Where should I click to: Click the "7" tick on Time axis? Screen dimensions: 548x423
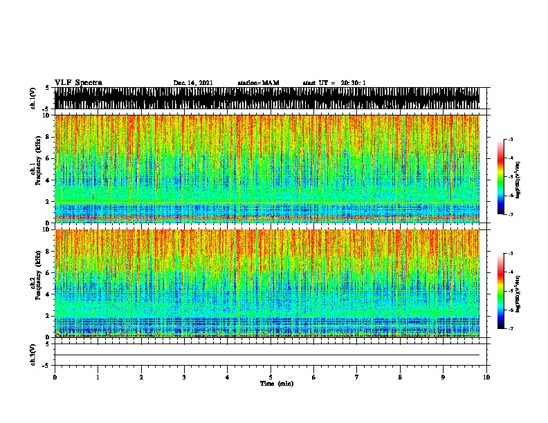coord(357,377)
